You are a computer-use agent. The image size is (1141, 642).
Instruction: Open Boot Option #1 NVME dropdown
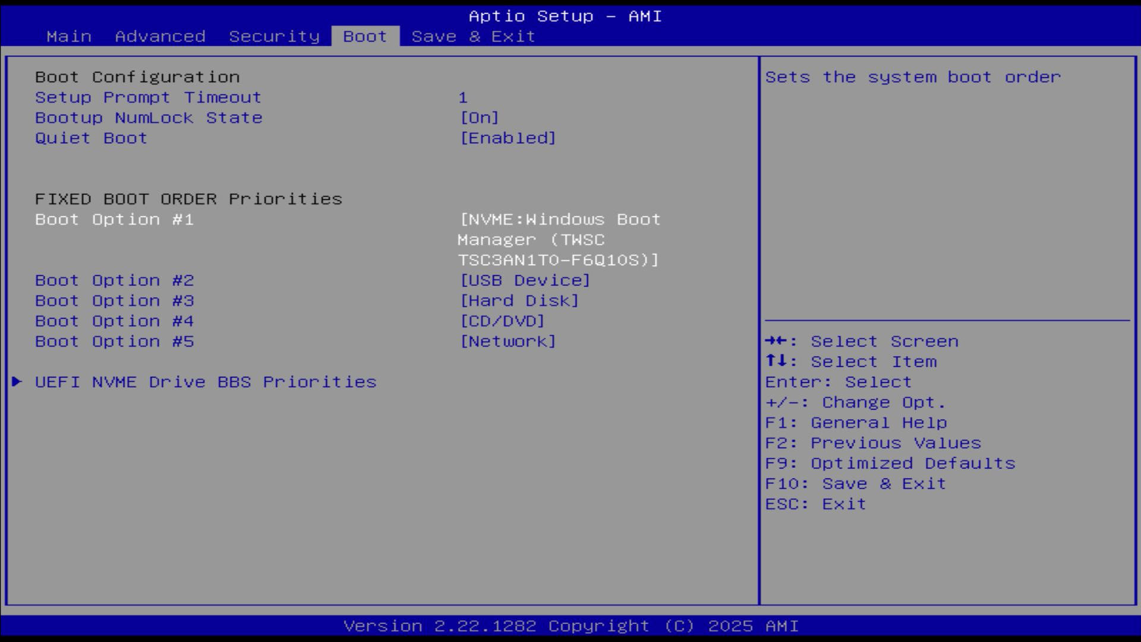tap(559, 240)
